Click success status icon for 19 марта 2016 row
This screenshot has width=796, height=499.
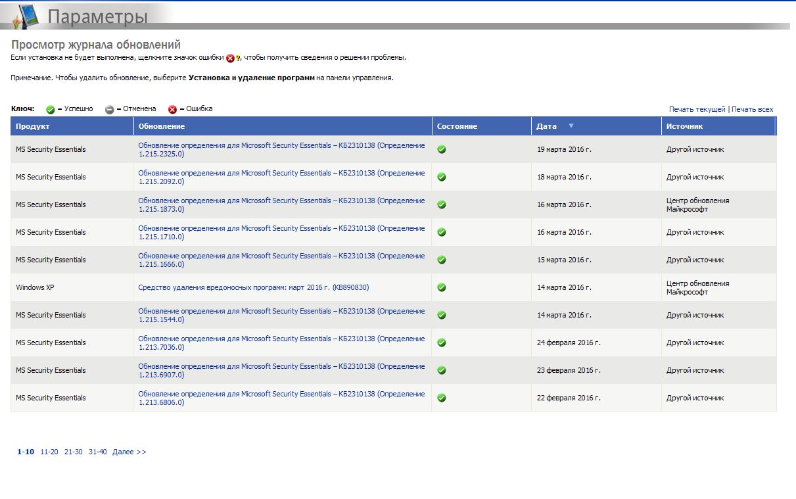coord(442,149)
